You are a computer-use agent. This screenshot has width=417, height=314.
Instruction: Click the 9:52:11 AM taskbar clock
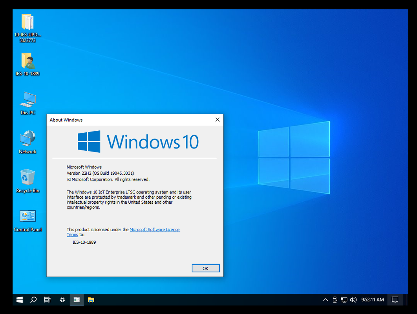coord(373,299)
